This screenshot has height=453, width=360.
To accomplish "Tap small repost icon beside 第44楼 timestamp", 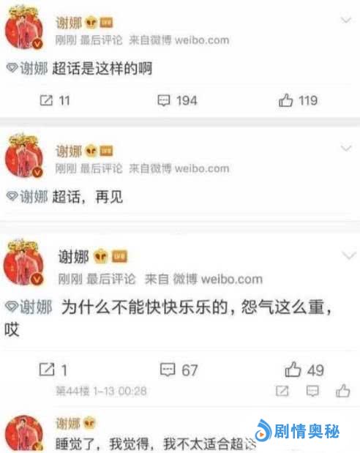I will [x=282, y=392].
